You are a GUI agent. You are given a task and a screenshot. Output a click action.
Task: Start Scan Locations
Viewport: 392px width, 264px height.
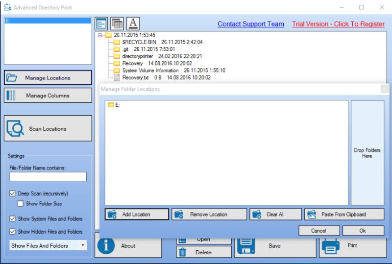(x=48, y=128)
